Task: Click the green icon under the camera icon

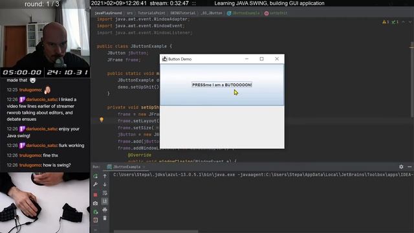Action: click(x=95, y=212)
